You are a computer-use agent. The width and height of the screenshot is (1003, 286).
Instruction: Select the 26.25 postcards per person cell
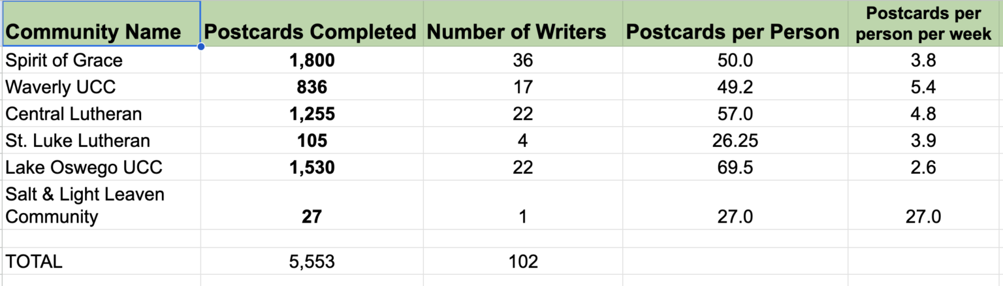[x=735, y=140]
